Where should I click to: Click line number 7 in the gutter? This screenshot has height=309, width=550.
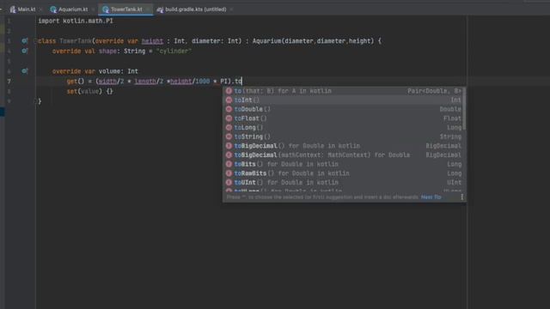[x=9, y=82]
